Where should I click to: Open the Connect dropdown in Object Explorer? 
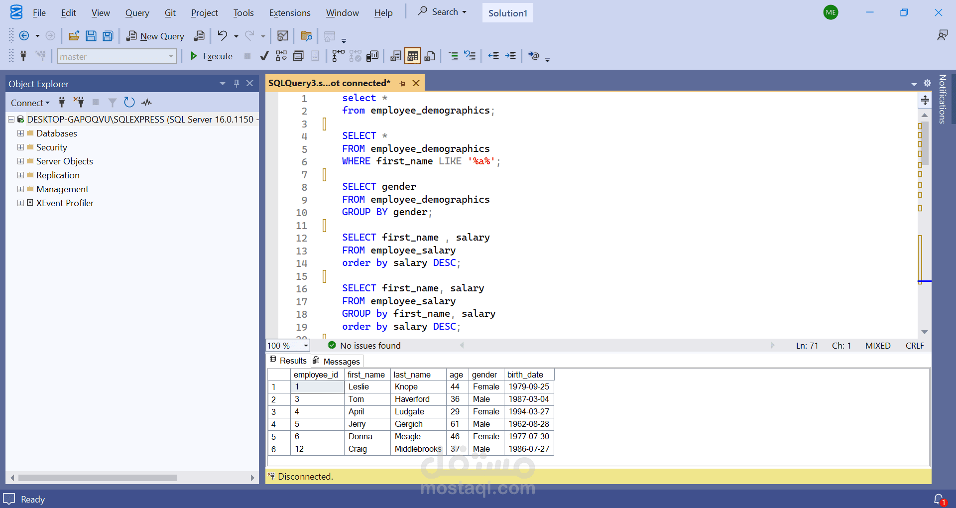tap(30, 103)
